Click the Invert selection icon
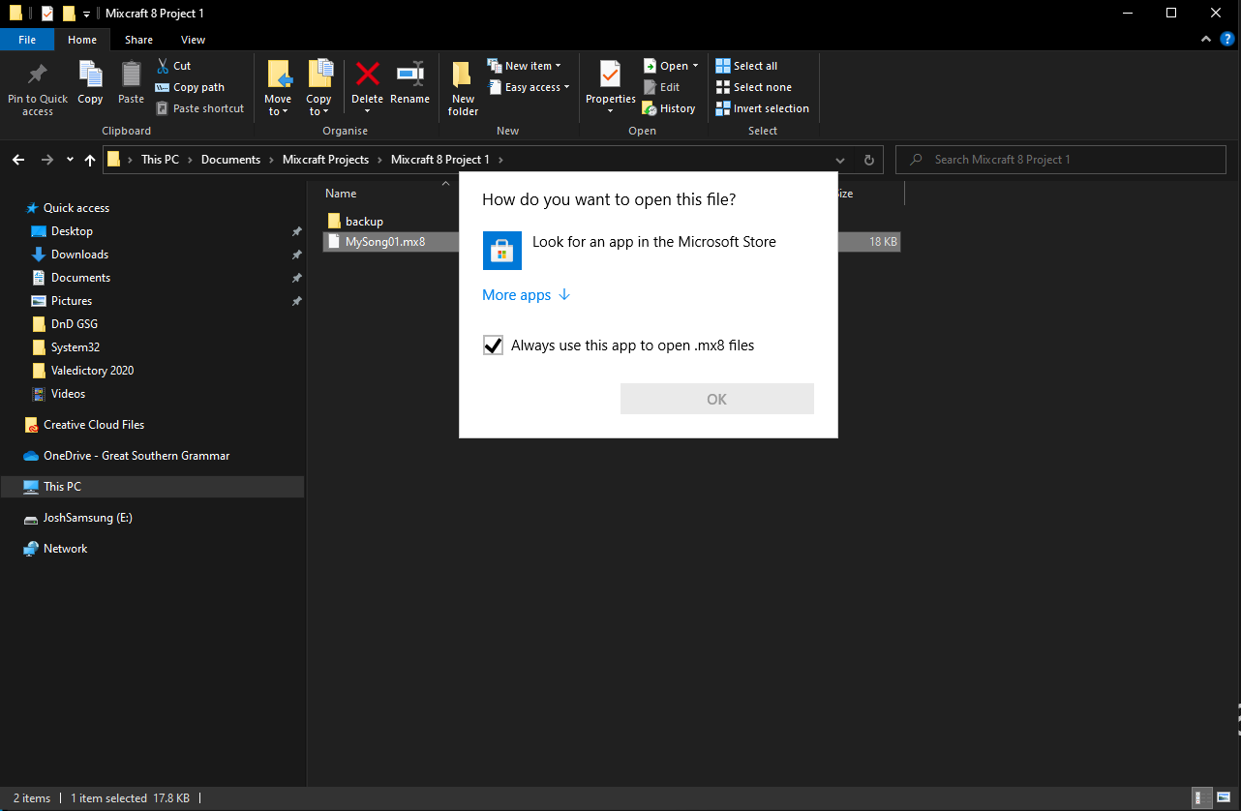This screenshot has height=811, width=1241. click(x=723, y=108)
